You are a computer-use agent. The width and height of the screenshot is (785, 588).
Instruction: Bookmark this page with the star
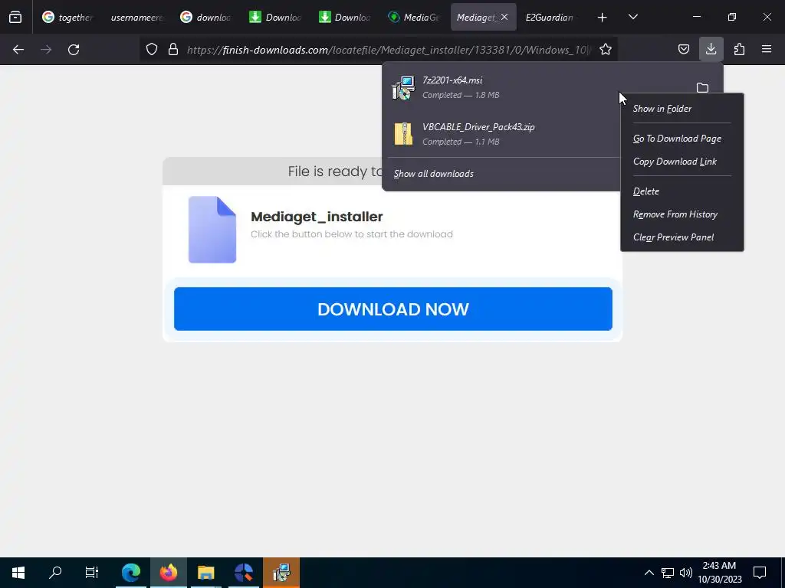[x=606, y=49]
